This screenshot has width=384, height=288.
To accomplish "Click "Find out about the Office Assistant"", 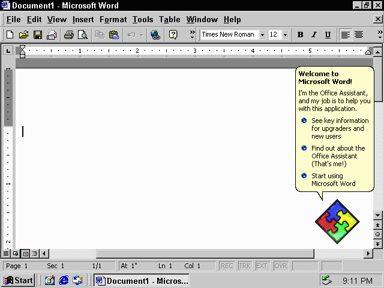I will (x=338, y=156).
